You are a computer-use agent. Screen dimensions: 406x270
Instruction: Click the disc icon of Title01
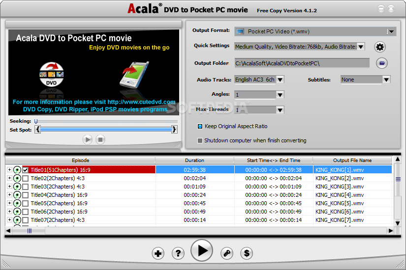(x=17, y=170)
